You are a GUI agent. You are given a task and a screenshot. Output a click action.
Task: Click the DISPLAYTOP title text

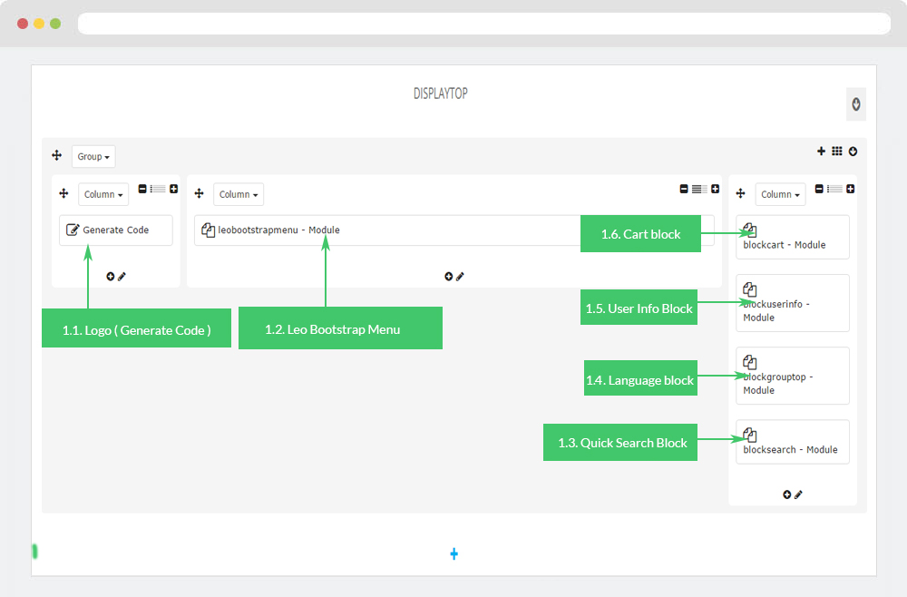point(440,93)
